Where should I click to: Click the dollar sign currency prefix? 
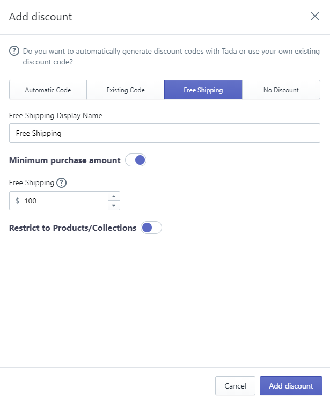click(17, 201)
